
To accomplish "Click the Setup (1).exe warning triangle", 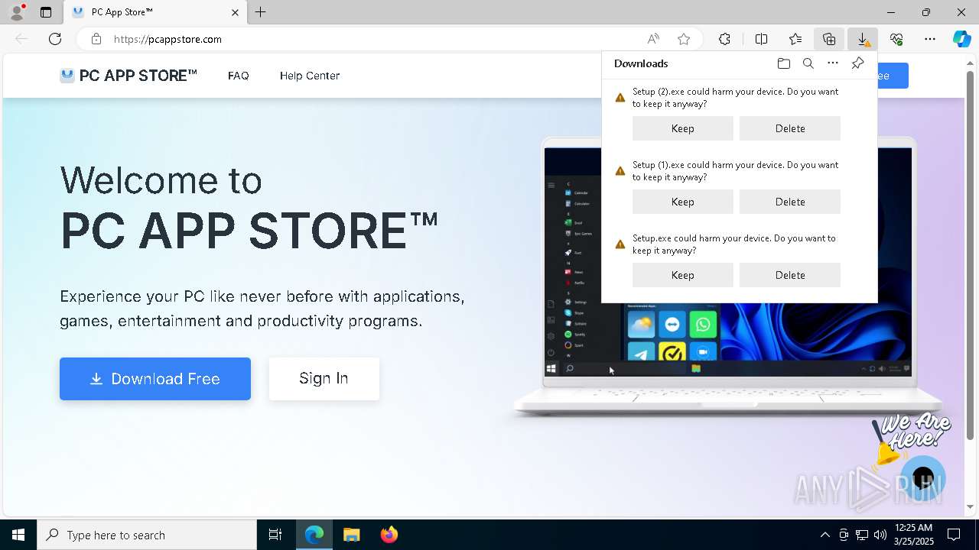I will pos(620,171).
